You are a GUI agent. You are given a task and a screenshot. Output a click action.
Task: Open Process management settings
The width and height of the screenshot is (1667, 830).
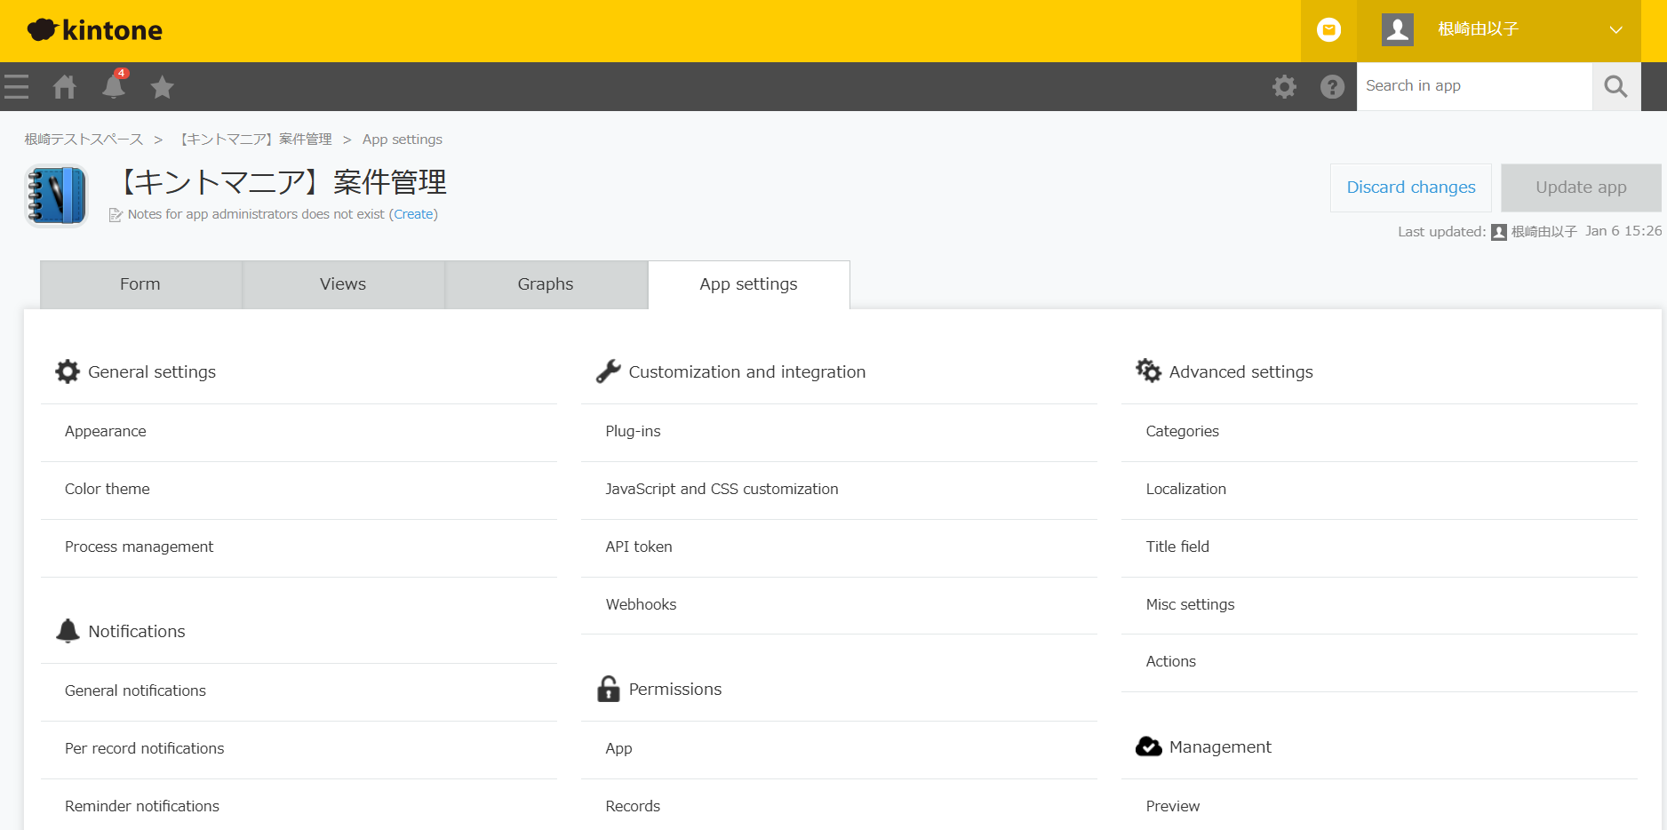click(x=140, y=547)
